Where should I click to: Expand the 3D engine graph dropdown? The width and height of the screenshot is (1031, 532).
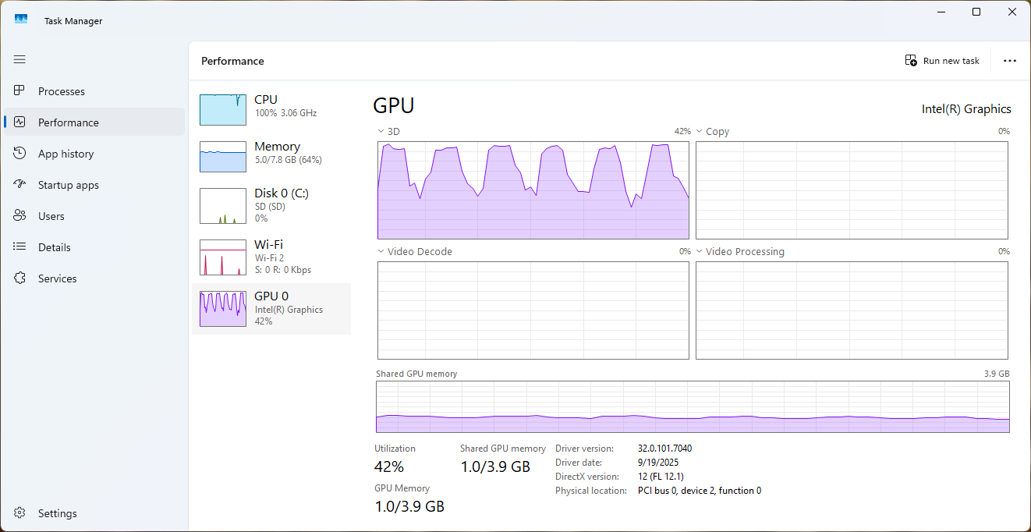pyautogui.click(x=381, y=132)
